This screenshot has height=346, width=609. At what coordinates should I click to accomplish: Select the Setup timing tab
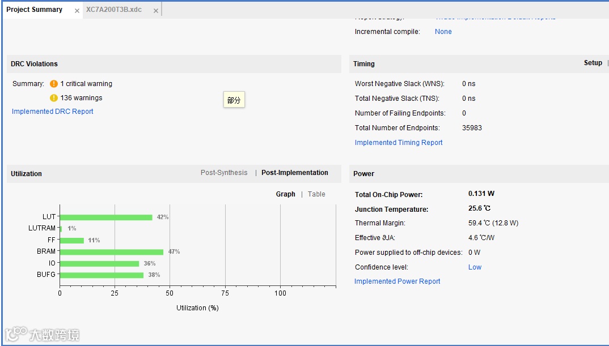click(x=593, y=63)
